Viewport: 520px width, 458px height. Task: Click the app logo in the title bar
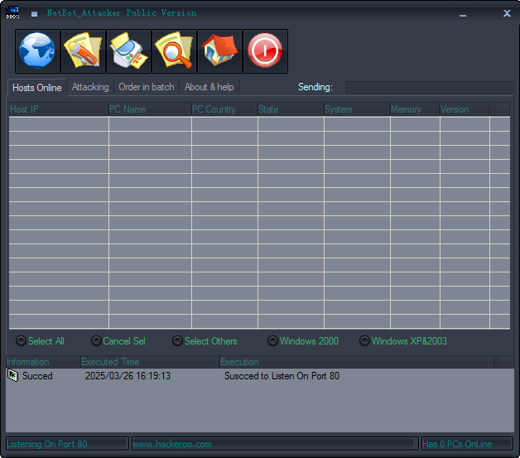[12, 13]
